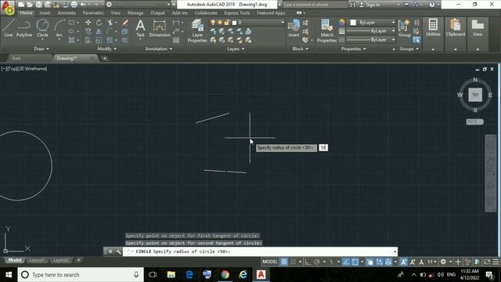Expand the Layers panel
The width and height of the screenshot is (501, 282).
(236, 49)
